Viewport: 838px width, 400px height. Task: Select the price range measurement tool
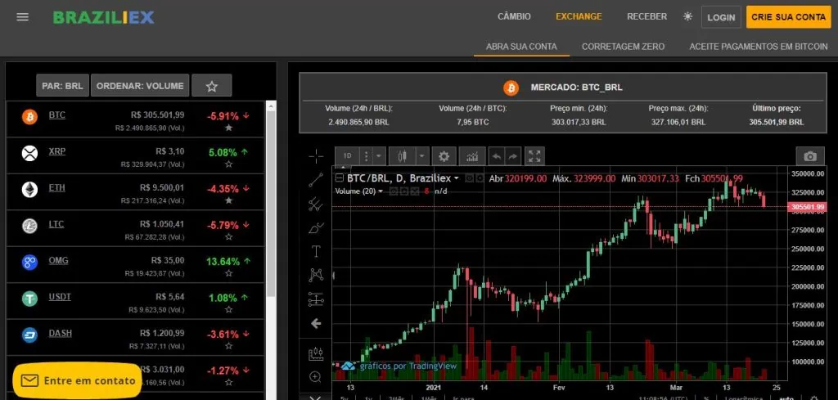[x=316, y=299]
